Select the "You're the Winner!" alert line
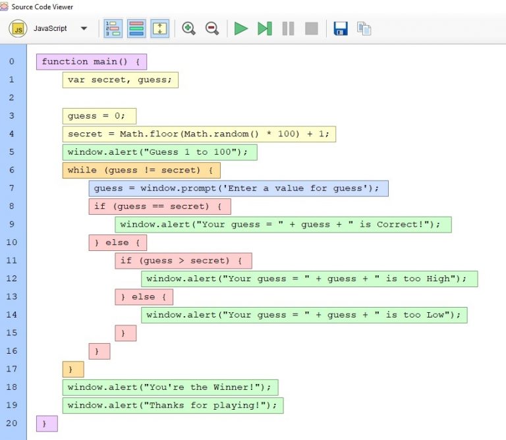This screenshot has width=506, height=440. 171,387
